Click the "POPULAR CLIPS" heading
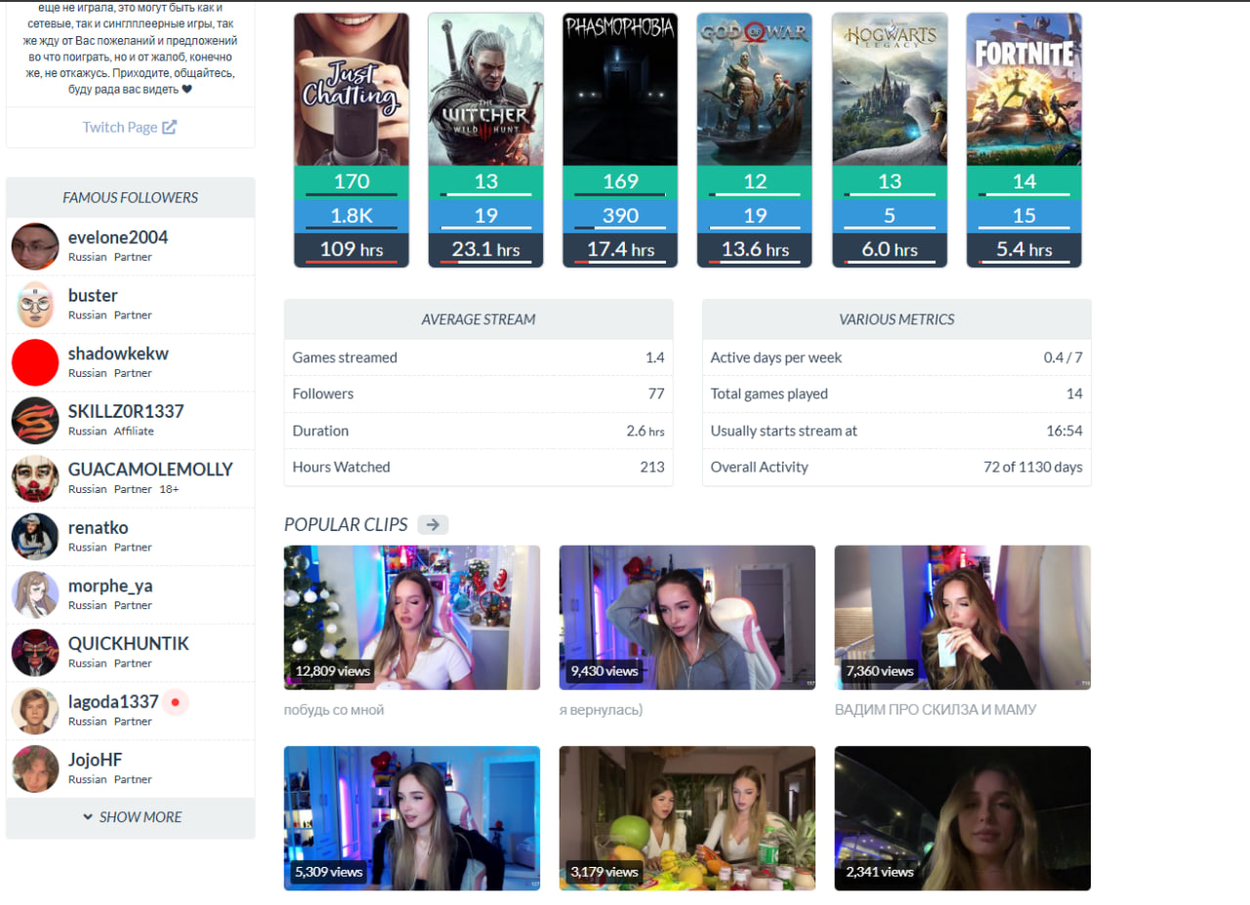The image size is (1250, 905). [x=346, y=525]
